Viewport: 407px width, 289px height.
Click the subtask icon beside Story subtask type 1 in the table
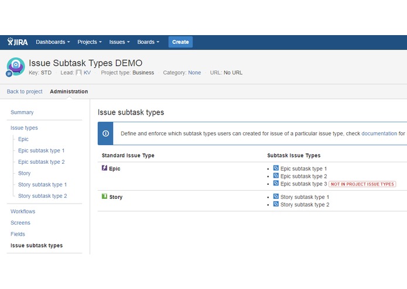click(276, 196)
